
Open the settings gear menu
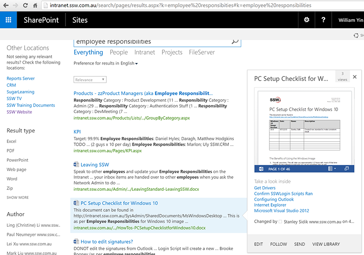[306, 20]
